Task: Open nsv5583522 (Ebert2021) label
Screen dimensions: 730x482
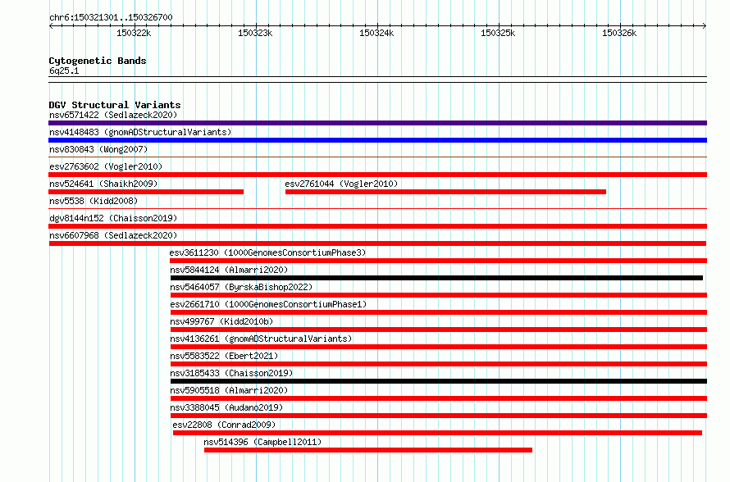Action: click(x=224, y=356)
